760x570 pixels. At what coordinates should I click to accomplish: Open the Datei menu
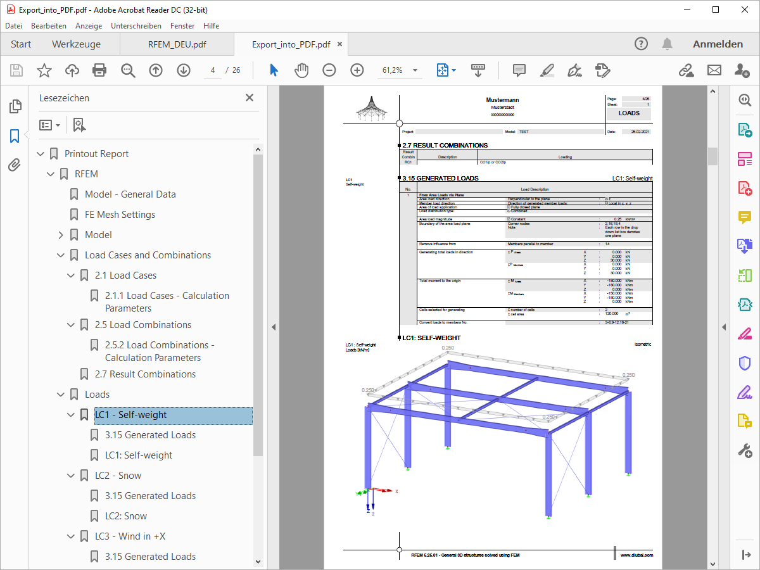[x=13, y=26]
